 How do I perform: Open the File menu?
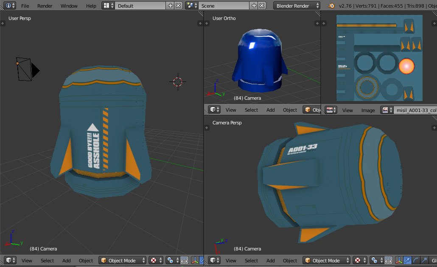(25, 6)
